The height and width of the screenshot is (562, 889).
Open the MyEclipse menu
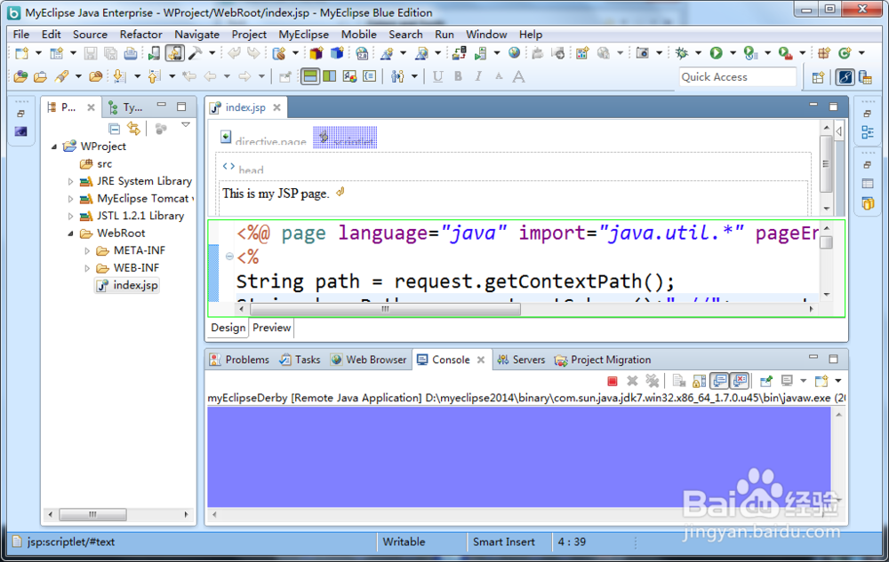click(x=303, y=35)
